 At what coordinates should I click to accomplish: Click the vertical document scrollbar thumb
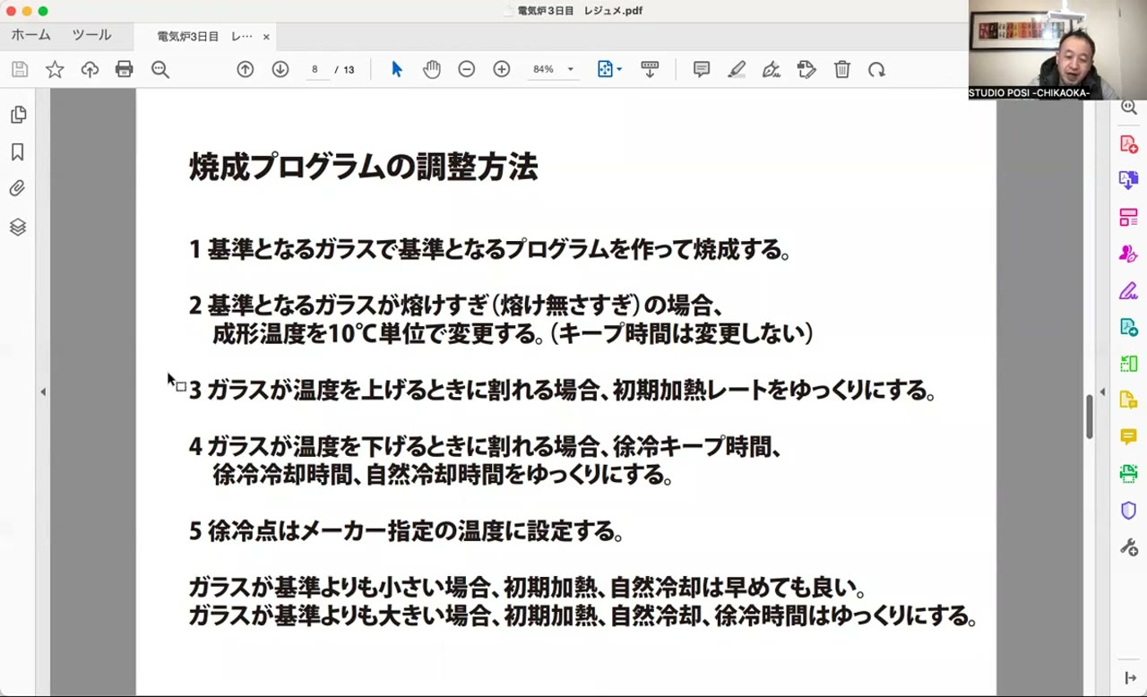click(1090, 417)
